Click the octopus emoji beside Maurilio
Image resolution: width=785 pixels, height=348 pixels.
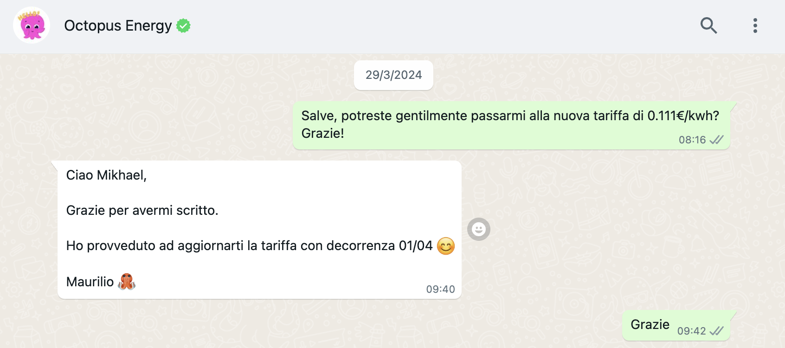click(x=126, y=282)
